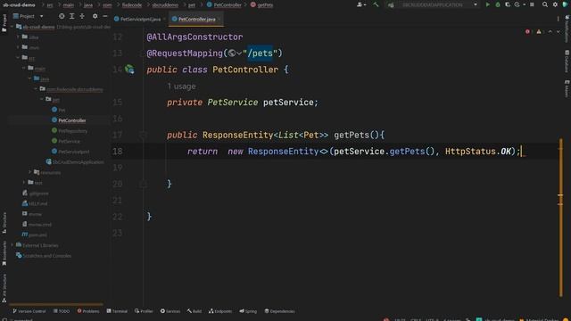
Task: Click the getPets breadcrumb in navigation bar
Action: [x=261, y=4]
